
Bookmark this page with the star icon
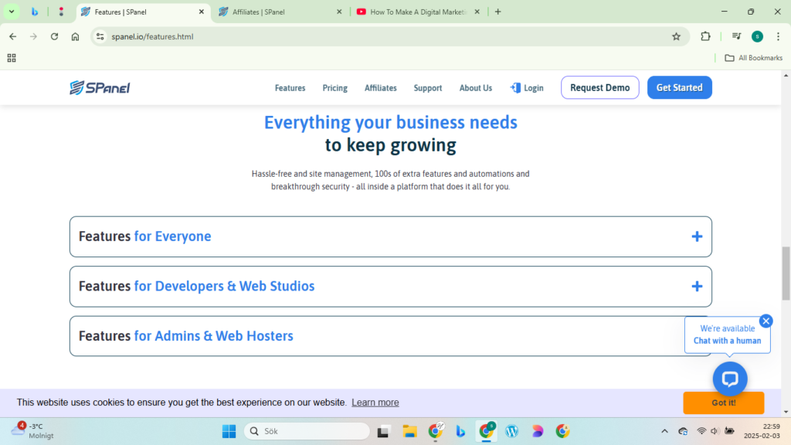click(677, 36)
